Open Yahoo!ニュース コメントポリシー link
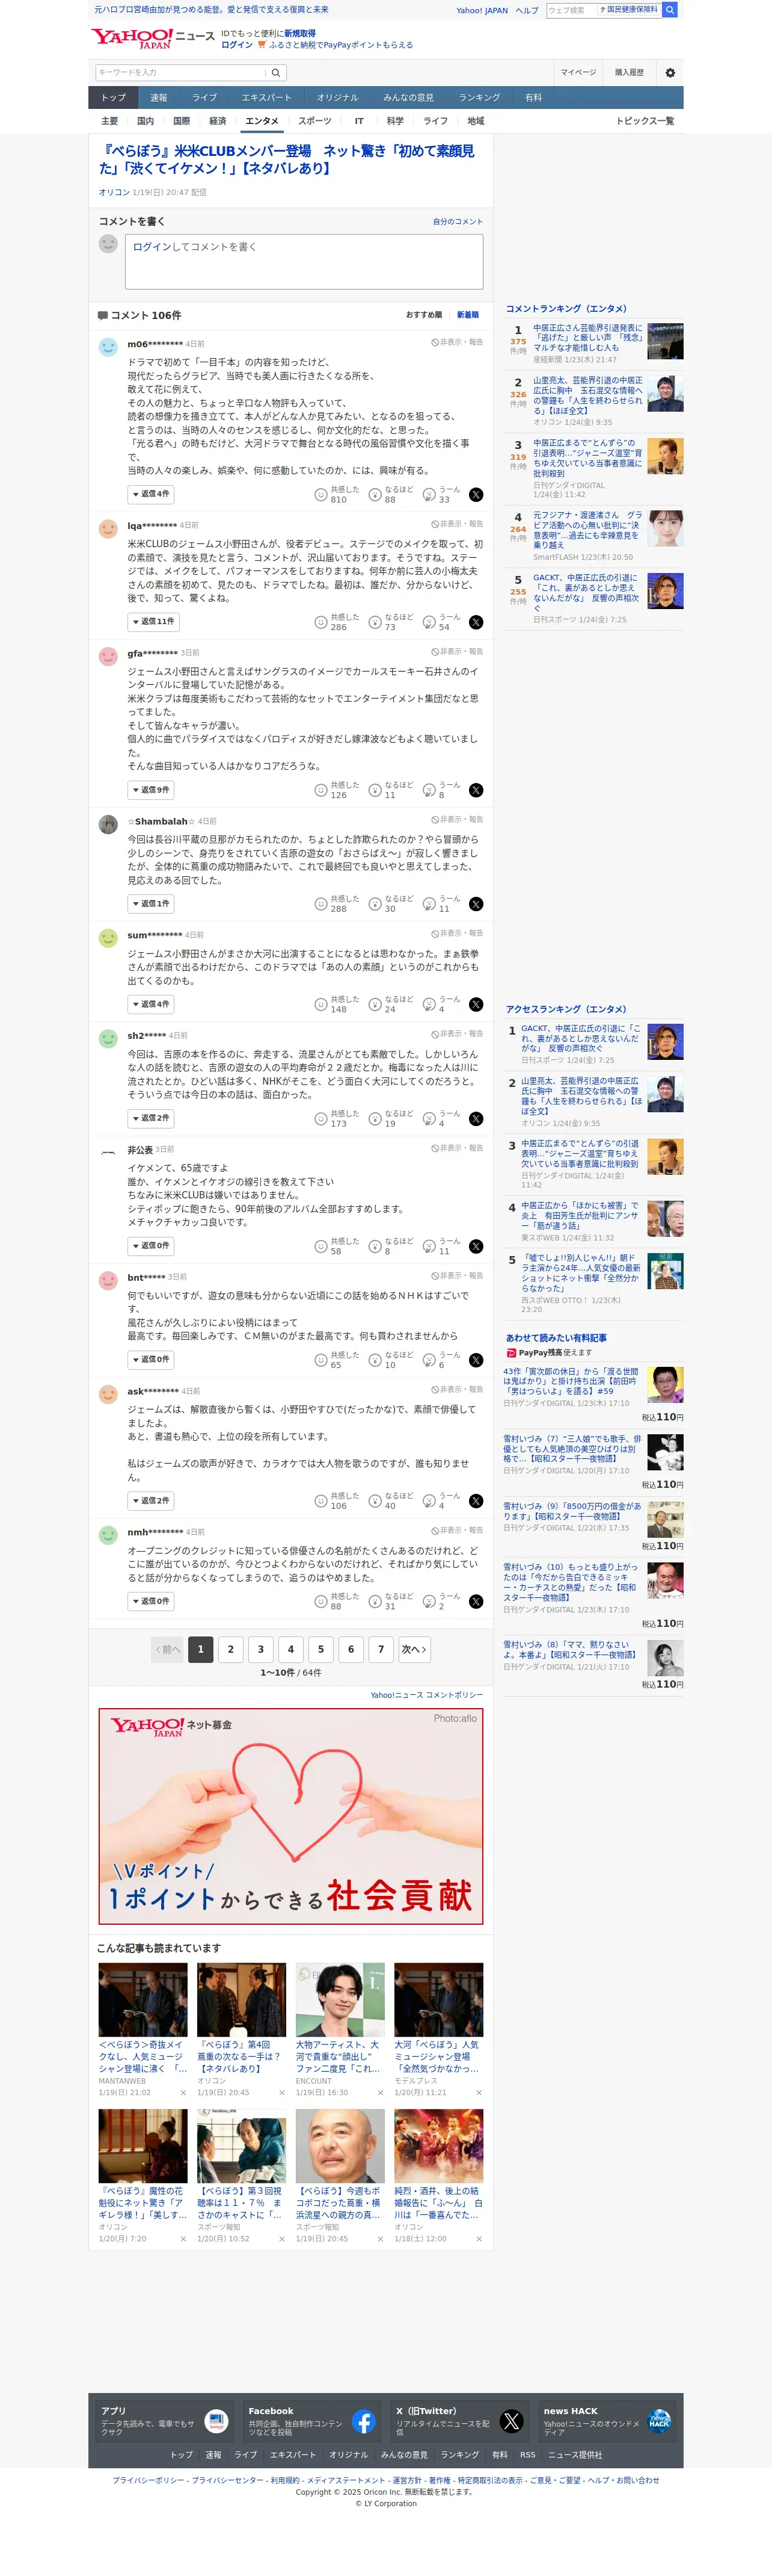 coord(426,1695)
